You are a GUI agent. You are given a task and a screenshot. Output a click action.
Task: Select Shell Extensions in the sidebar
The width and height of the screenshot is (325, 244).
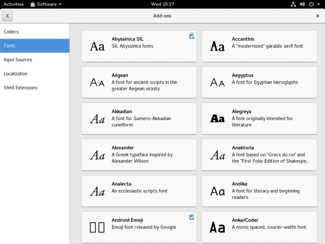click(21, 87)
